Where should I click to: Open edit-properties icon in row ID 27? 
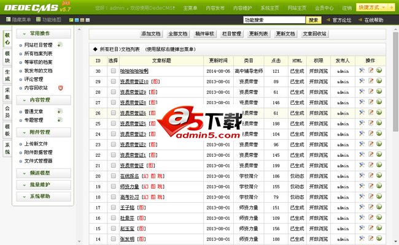[362, 102]
